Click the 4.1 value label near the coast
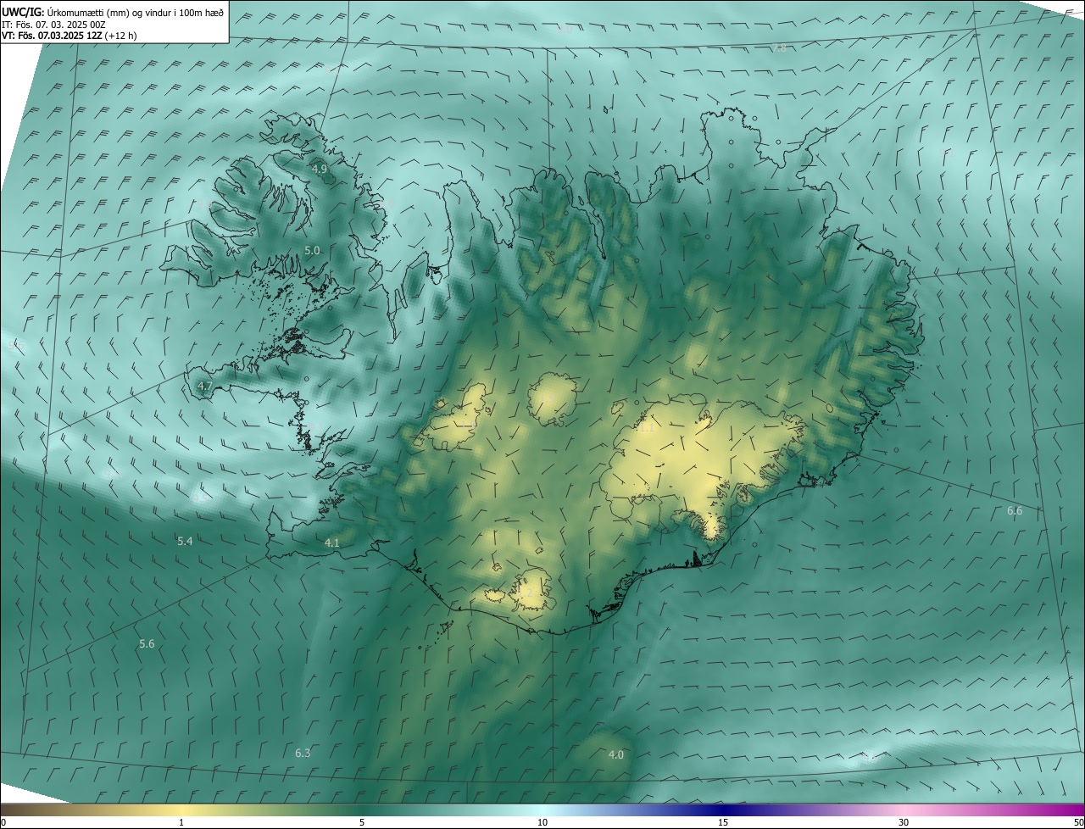This screenshot has height=829, width=1085. (x=332, y=542)
